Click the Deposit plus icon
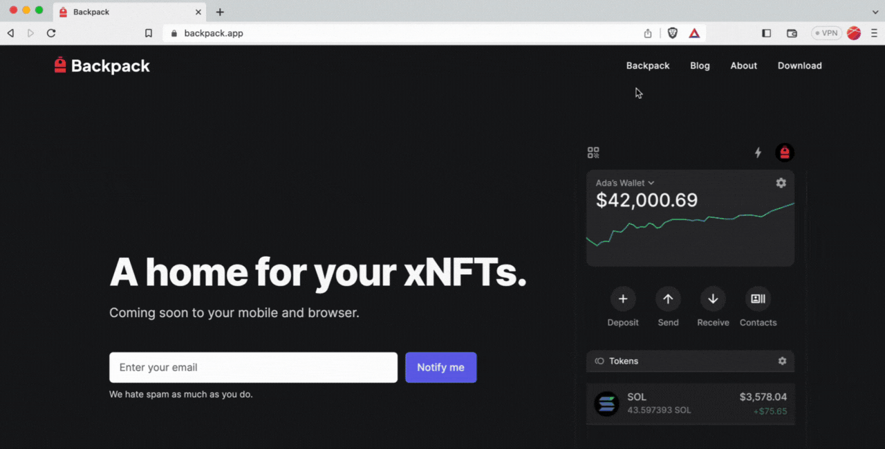The image size is (885, 449). point(623,299)
